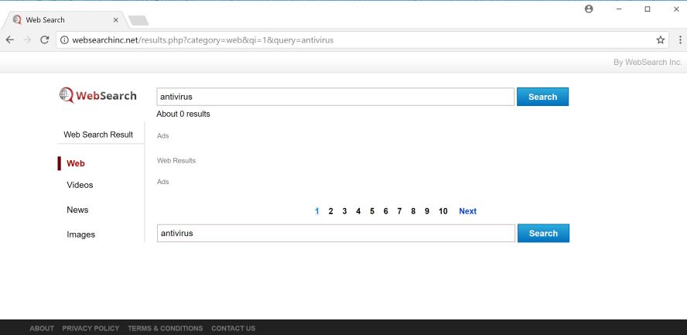Open the Chrome three-dot menu
This screenshot has width=687, height=335.
pos(680,40)
